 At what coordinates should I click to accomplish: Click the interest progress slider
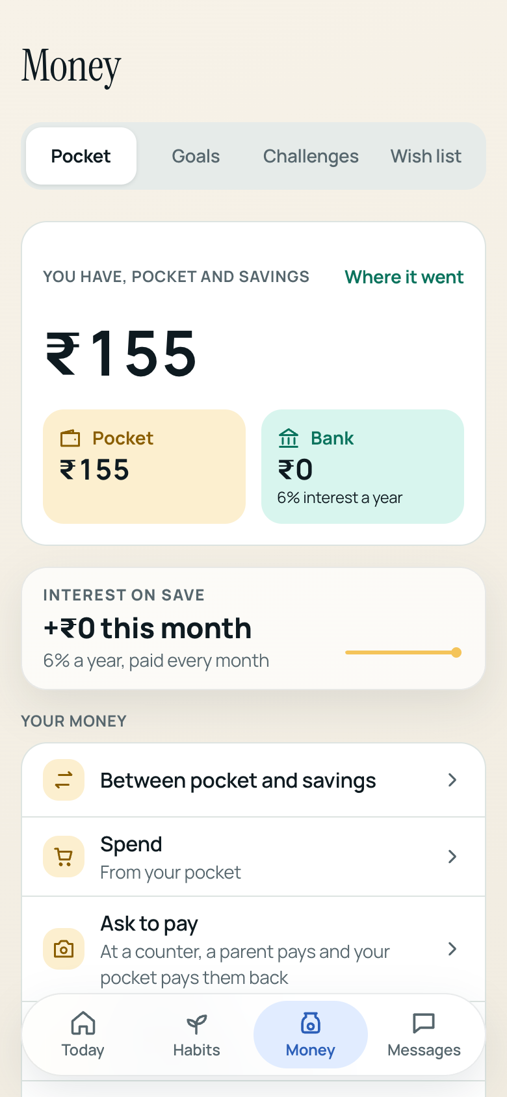[403, 652]
